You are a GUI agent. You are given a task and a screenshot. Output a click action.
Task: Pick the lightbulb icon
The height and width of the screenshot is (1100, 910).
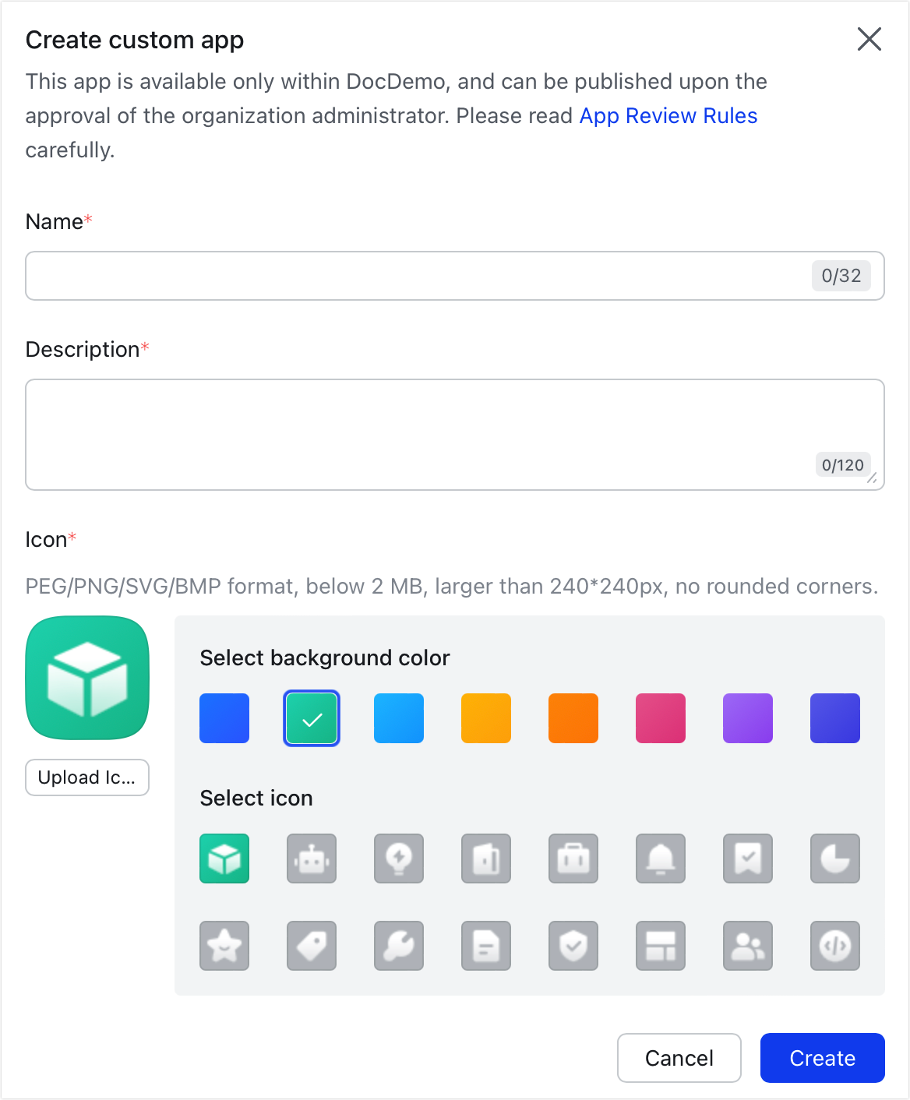click(x=399, y=858)
